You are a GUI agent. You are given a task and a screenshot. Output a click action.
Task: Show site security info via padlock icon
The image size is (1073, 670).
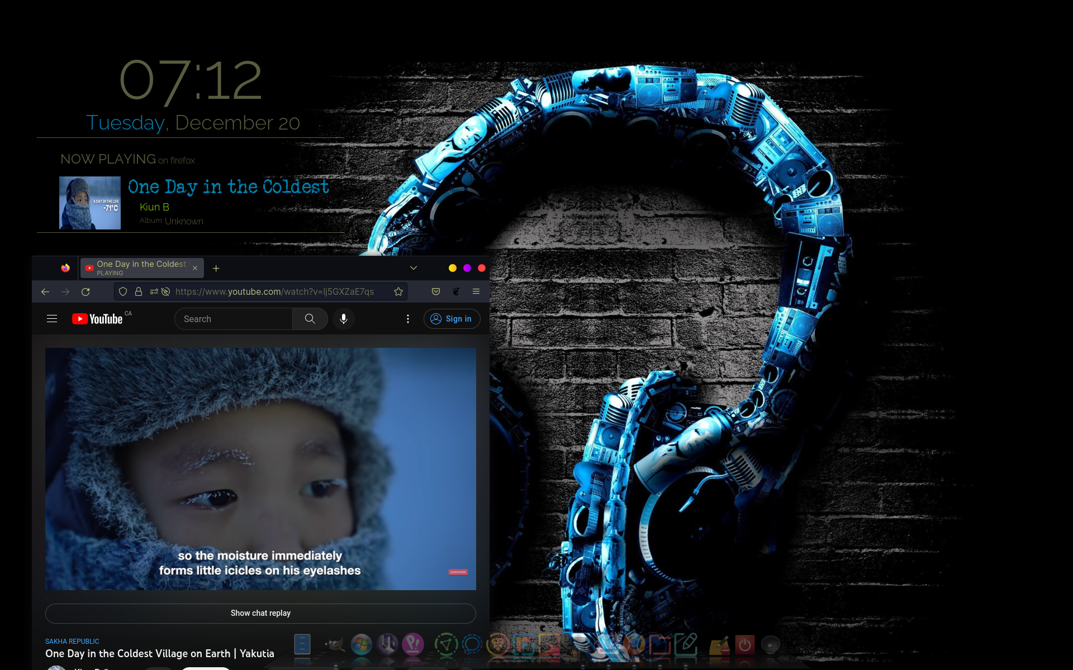[139, 291]
